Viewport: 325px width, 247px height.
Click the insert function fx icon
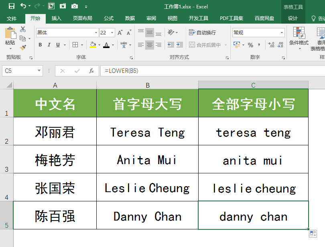(91, 71)
